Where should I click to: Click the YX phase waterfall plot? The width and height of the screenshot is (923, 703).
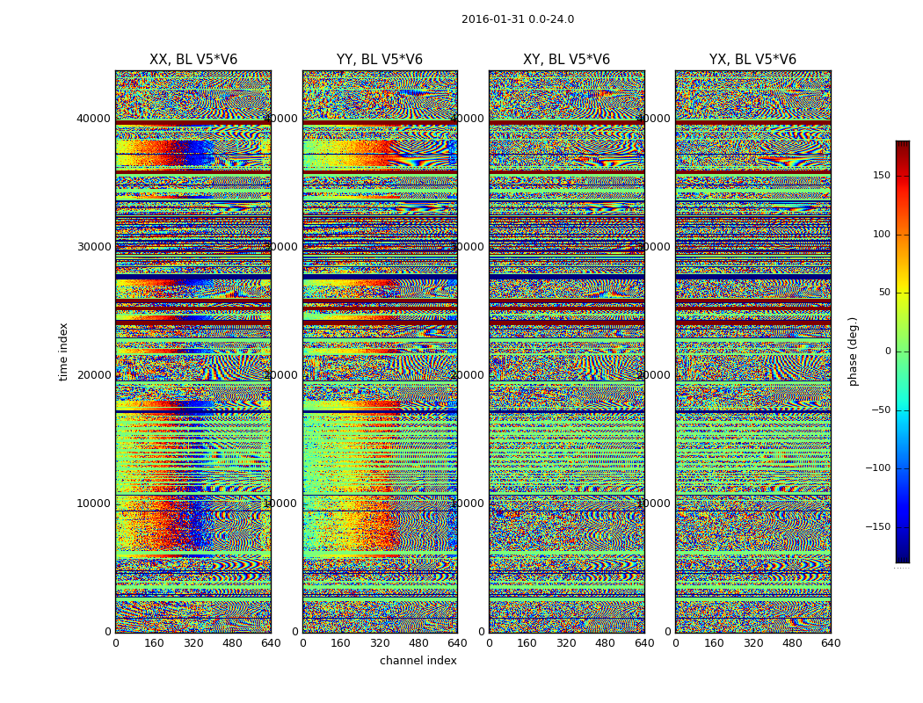pos(752,351)
